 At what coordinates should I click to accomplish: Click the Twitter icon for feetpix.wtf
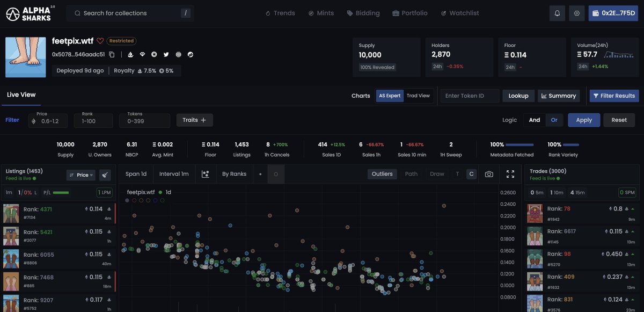point(166,54)
